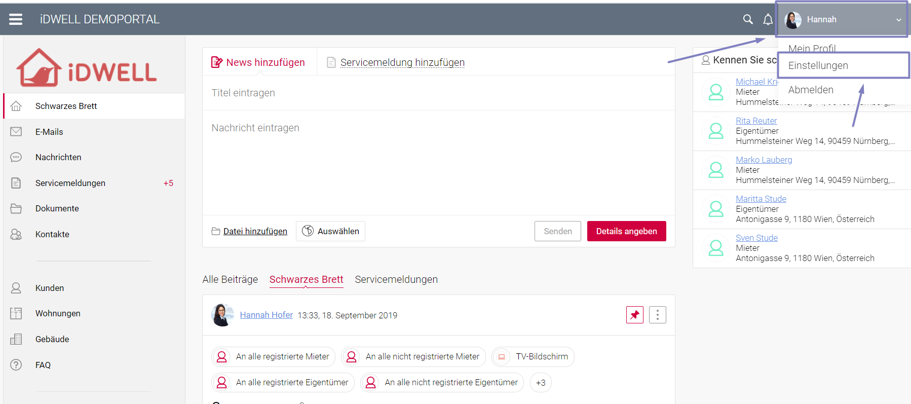Open the post's three-dot options menu
Image resolution: width=911 pixels, height=404 pixels.
[x=658, y=315]
